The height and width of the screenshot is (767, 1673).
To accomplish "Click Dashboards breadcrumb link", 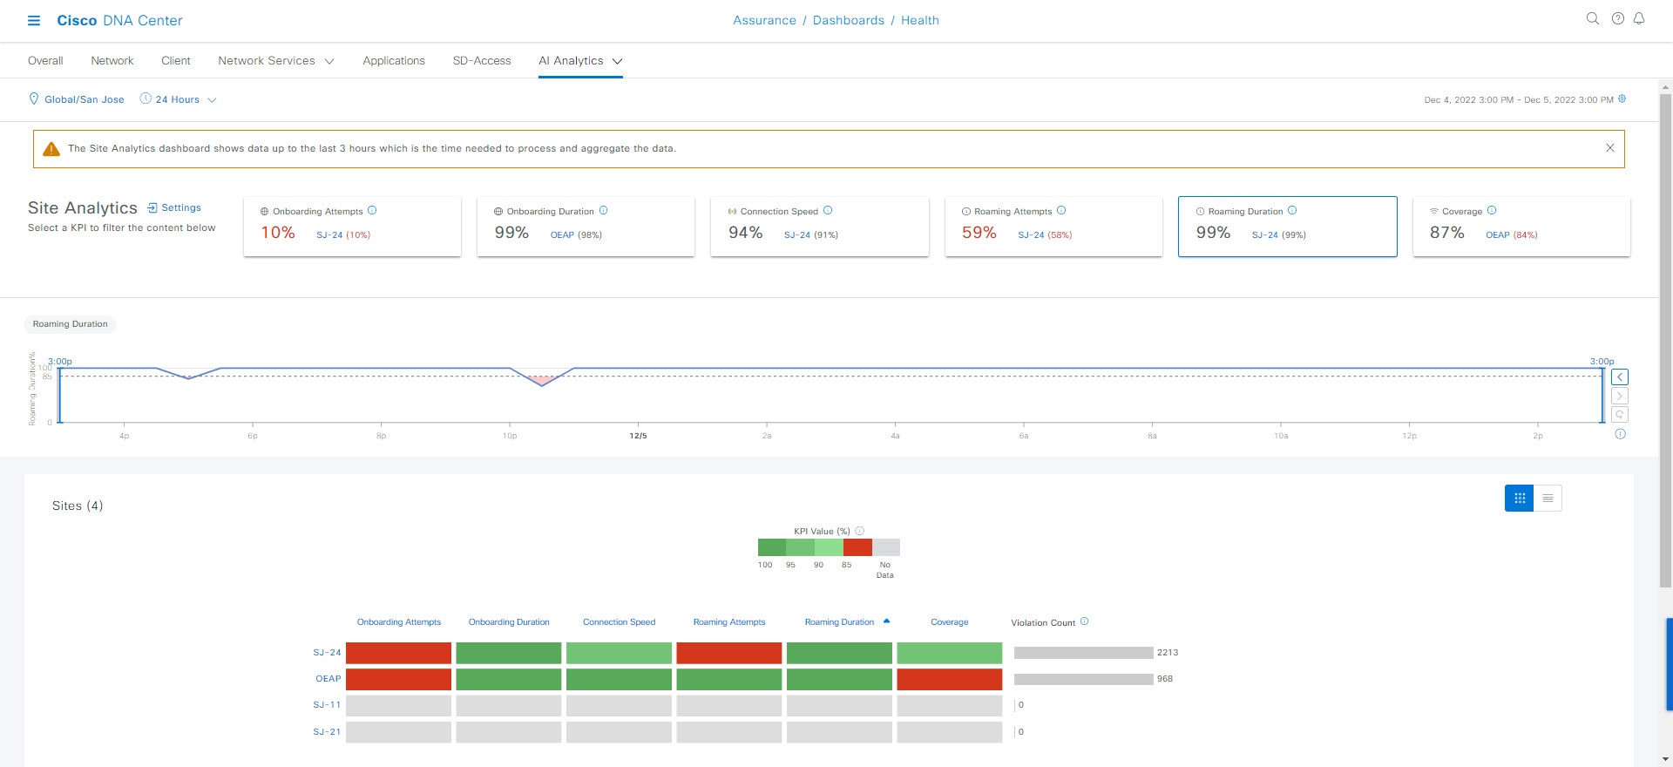I will [848, 20].
